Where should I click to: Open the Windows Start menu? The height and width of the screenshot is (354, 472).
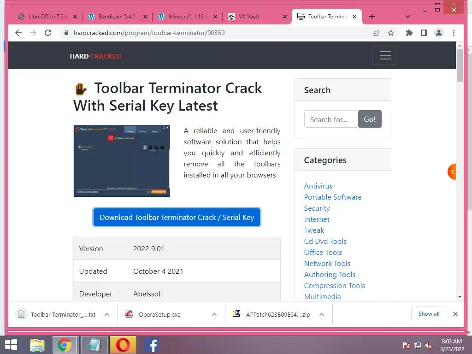coord(11,345)
